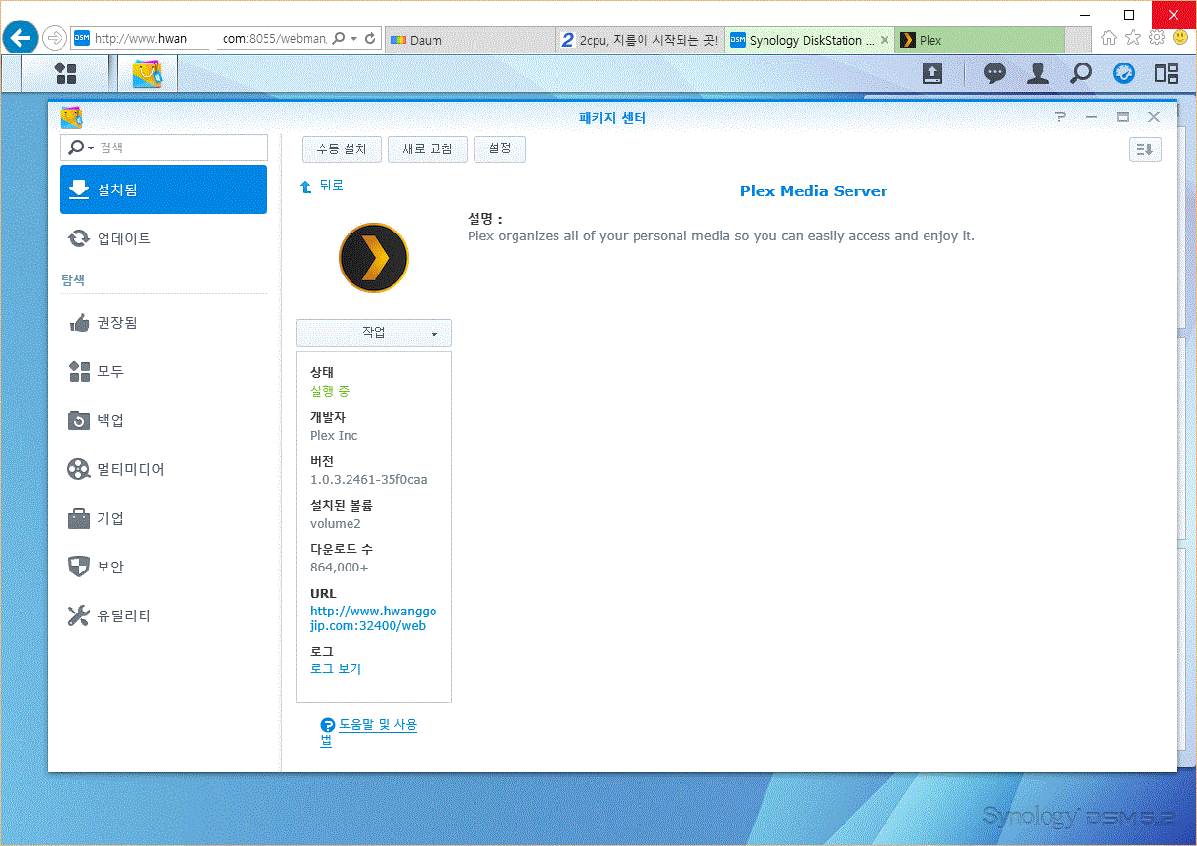This screenshot has width=1197, height=846.
Task: Select 유틸리티 utilities category
Action: click(163, 615)
